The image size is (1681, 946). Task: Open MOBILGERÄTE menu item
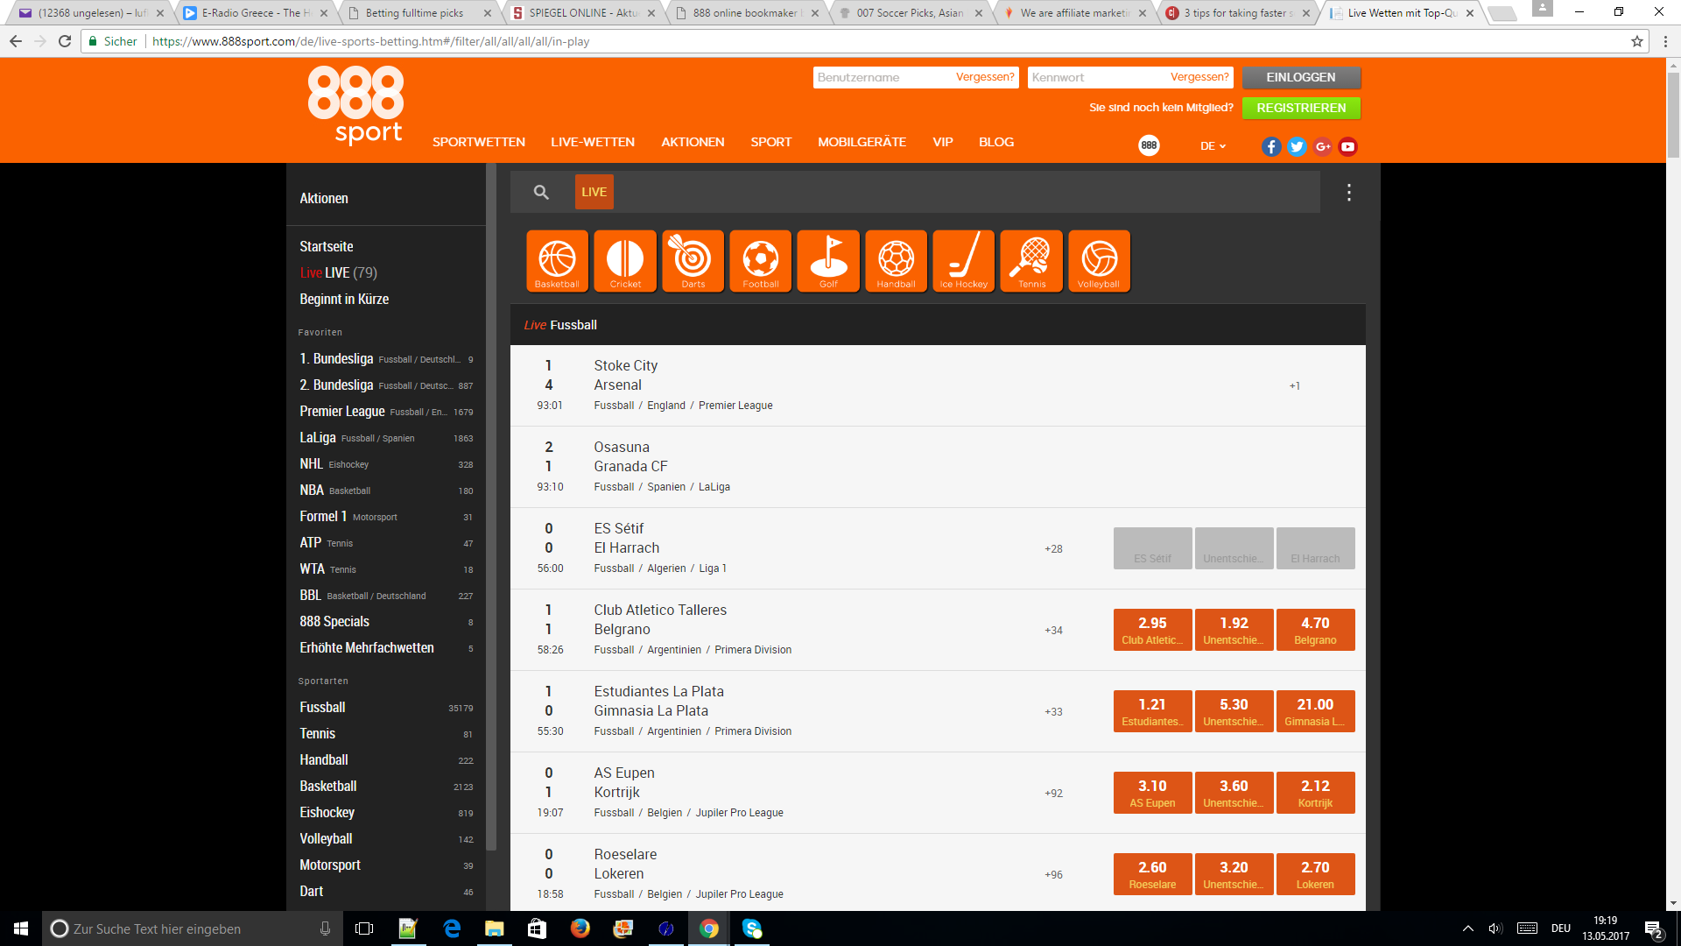[862, 142]
